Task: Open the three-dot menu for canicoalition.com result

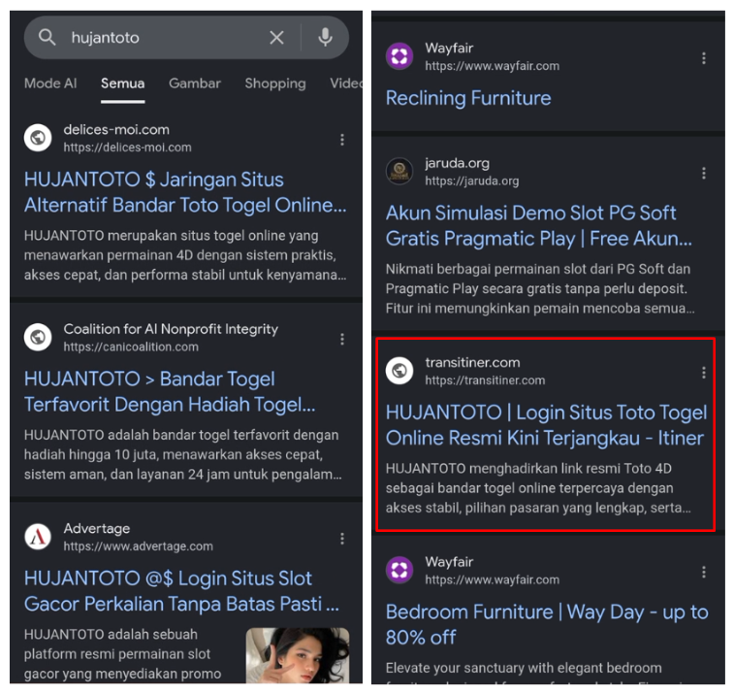Action: click(x=342, y=339)
